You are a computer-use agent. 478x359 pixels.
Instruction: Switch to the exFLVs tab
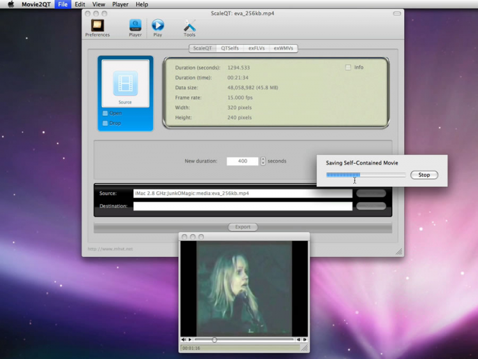(256, 48)
